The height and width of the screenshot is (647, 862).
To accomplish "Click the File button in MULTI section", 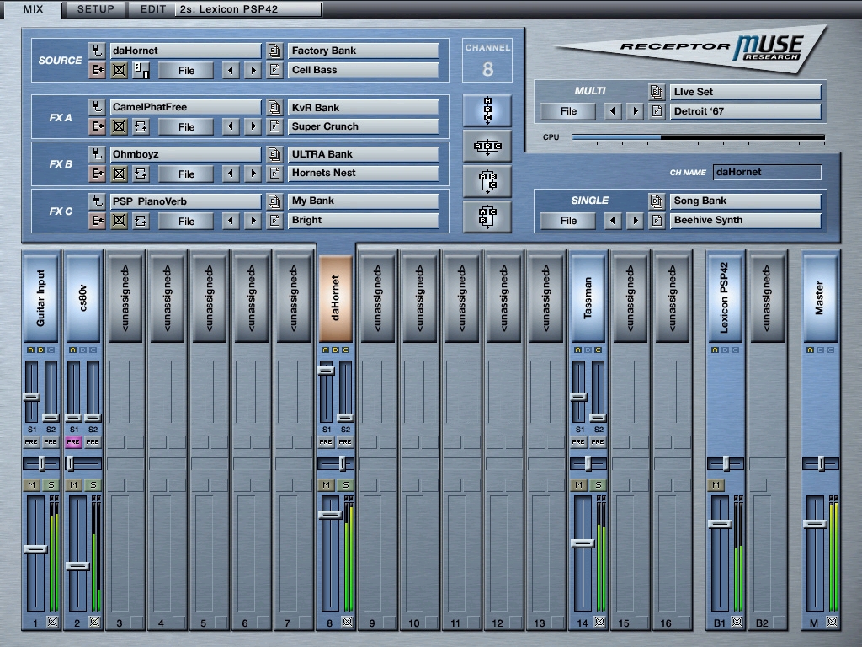I will 568,111.
